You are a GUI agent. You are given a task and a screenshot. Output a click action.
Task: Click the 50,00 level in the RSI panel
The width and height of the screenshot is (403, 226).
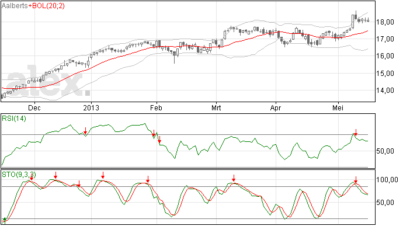385,151
